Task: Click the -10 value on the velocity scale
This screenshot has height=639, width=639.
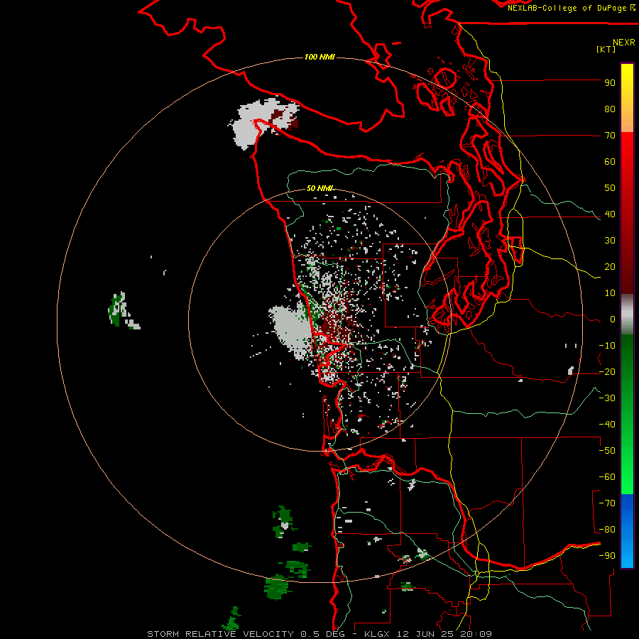Action: tap(607, 346)
